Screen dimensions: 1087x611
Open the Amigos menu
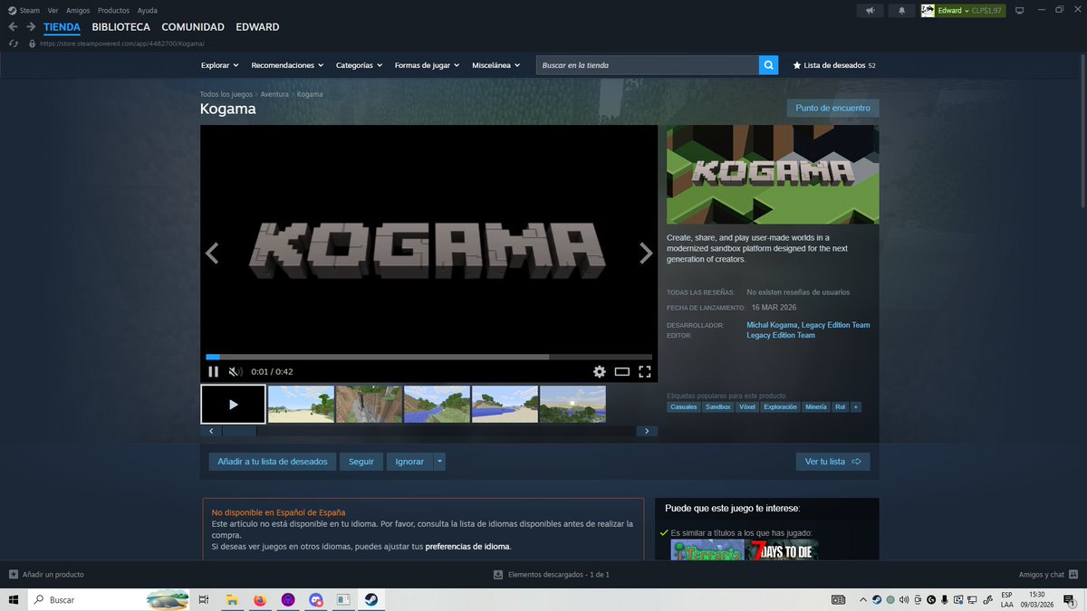pos(78,10)
